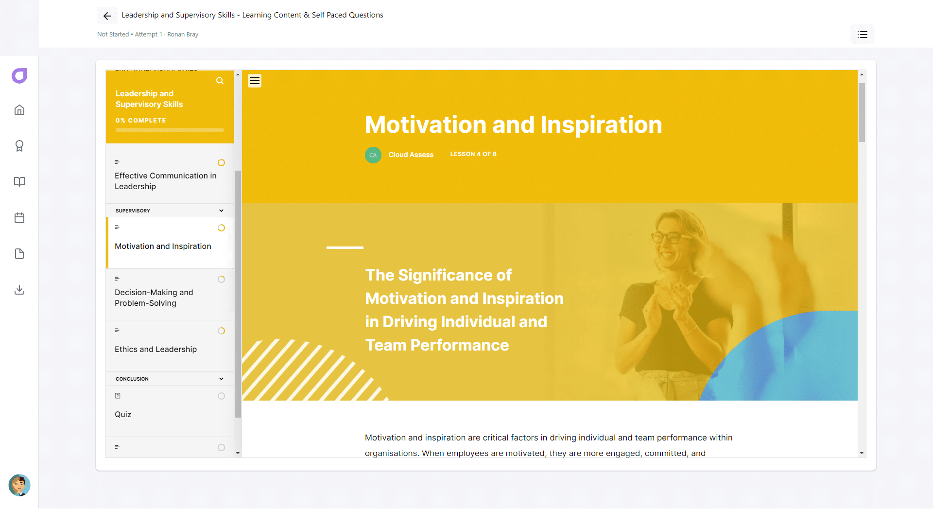Click the outline panel scrollbar thumb

coord(238,294)
